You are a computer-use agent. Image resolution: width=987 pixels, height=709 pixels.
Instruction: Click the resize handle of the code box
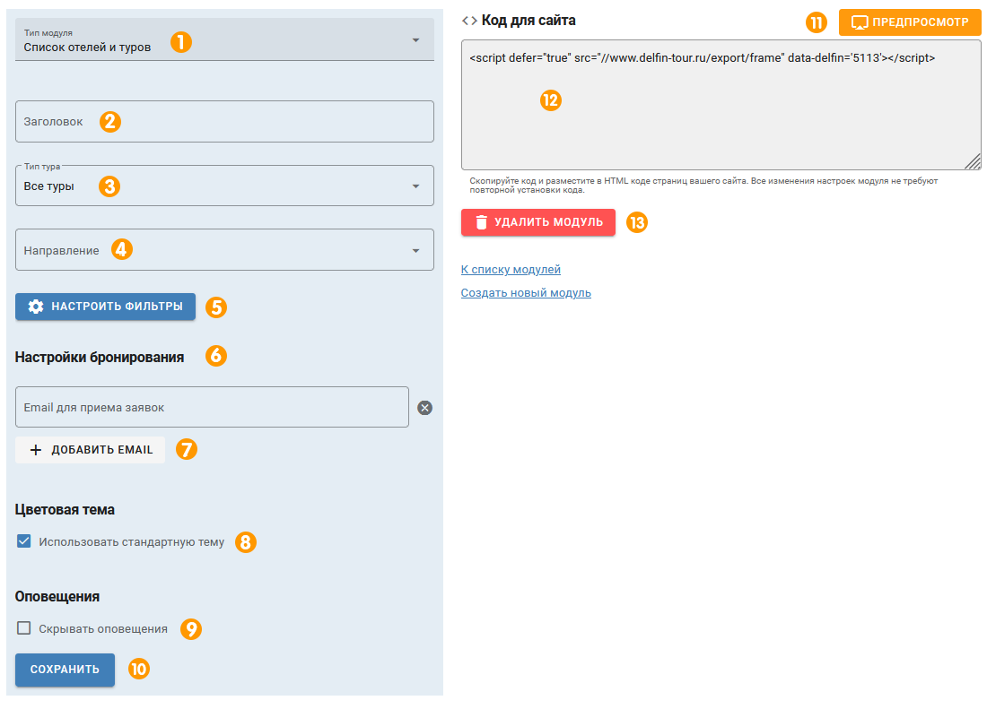tap(973, 161)
